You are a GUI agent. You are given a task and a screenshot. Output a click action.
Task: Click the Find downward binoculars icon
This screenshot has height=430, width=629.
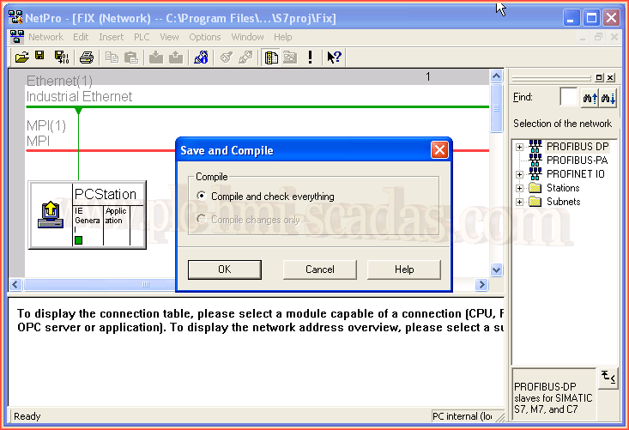point(608,98)
